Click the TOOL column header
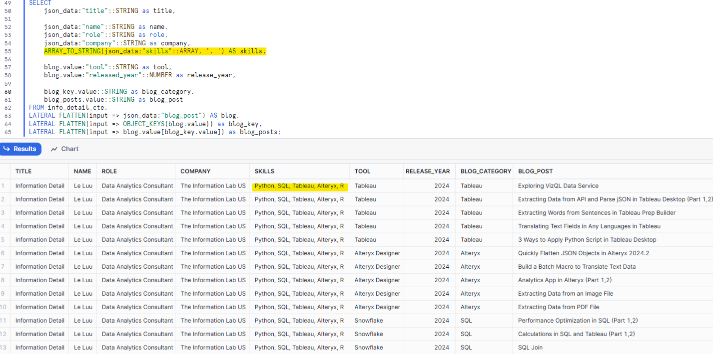The image size is (713, 354). click(x=362, y=171)
